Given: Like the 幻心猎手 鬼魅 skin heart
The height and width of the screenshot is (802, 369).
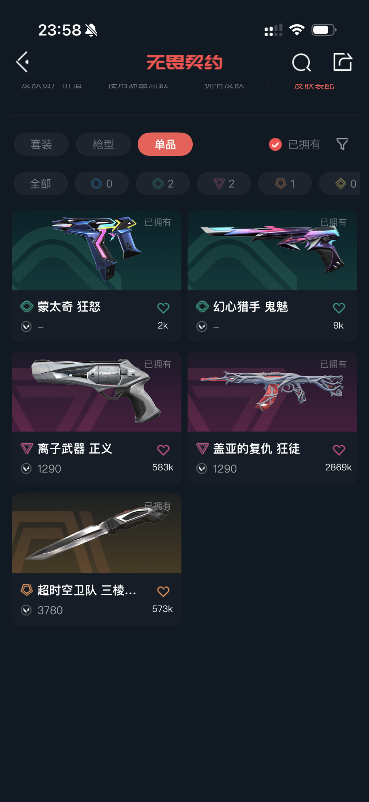Looking at the screenshot, I should (339, 308).
